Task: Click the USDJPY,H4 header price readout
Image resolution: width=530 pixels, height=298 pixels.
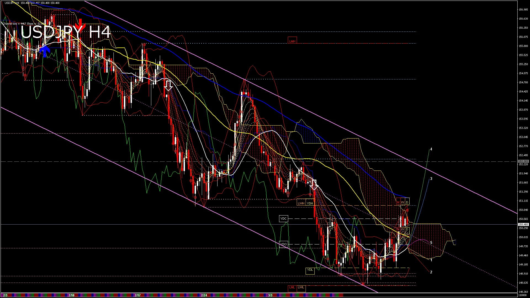Action: tap(32, 3)
